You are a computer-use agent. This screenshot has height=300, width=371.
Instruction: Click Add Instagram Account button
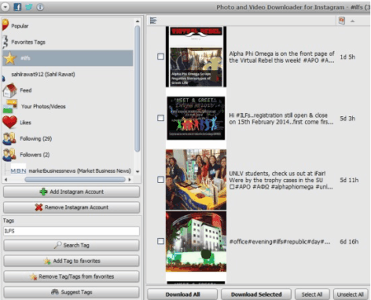(72, 192)
